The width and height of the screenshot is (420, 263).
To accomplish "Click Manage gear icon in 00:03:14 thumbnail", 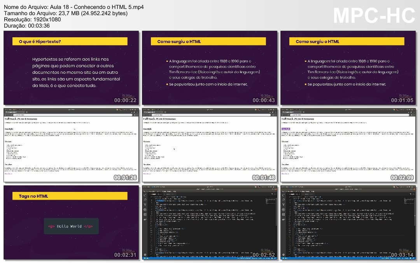I will click(283, 255).
